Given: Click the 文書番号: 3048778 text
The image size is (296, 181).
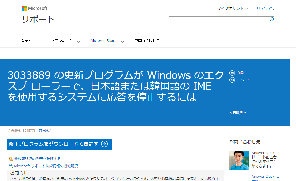Looking at the screenshot, I should tap(22, 131).
